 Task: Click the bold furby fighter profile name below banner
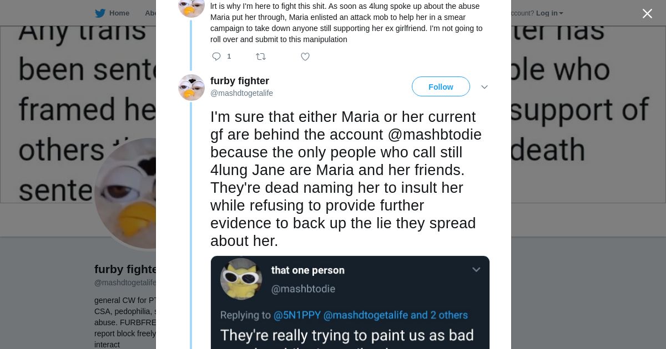(126, 269)
